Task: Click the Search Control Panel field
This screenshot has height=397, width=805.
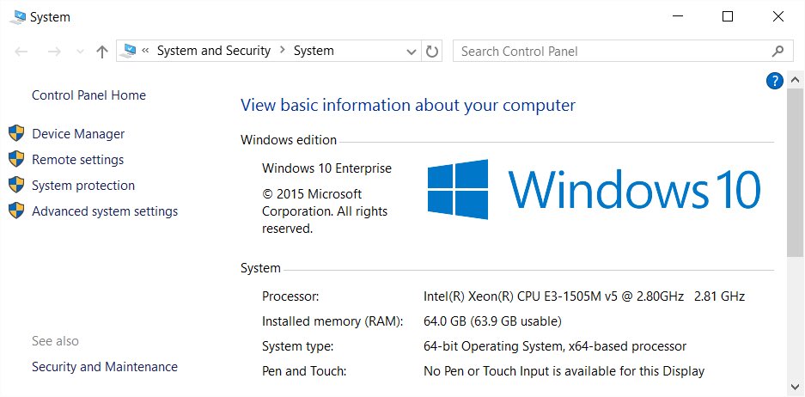Action: (x=622, y=52)
